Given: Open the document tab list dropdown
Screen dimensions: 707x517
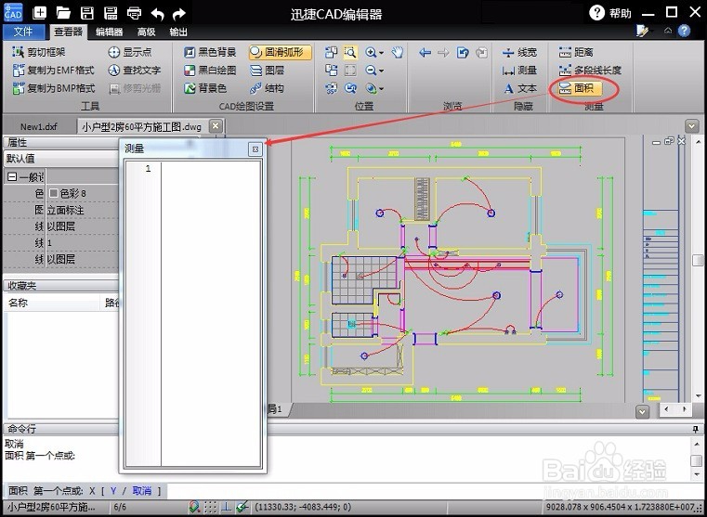Looking at the screenshot, I should pos(691,126).
